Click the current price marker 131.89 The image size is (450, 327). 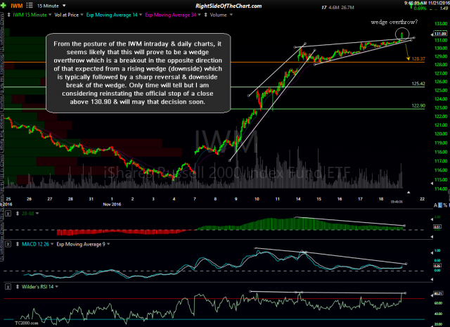tap(440, 34)
